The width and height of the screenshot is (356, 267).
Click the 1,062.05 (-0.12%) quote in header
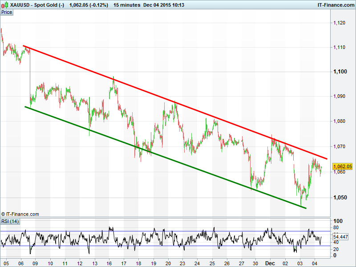89,5
